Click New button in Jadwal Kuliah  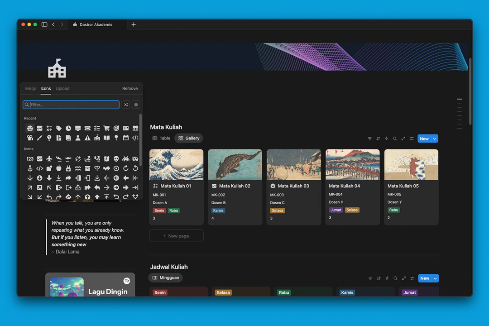425,278
